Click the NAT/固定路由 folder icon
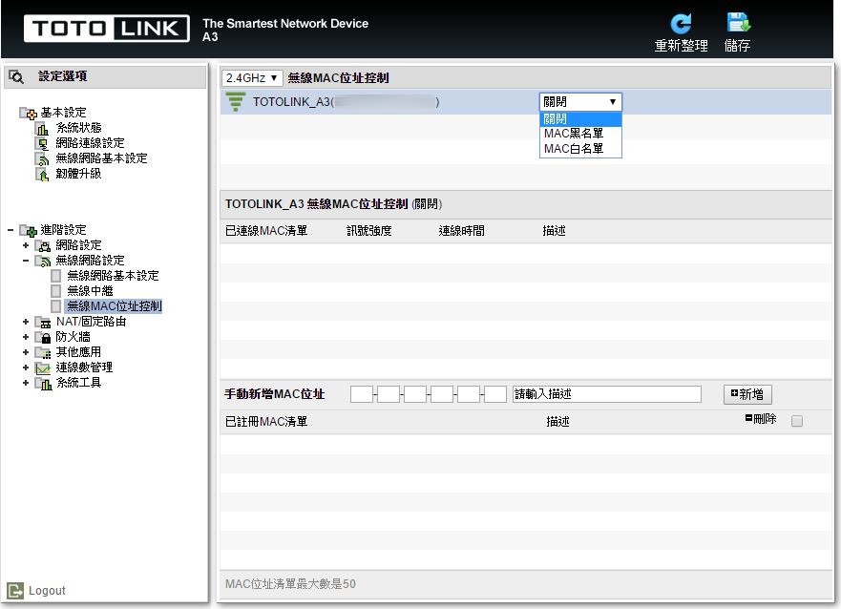Viewport: 841px width, 609px height. click(x=42, y=322)
